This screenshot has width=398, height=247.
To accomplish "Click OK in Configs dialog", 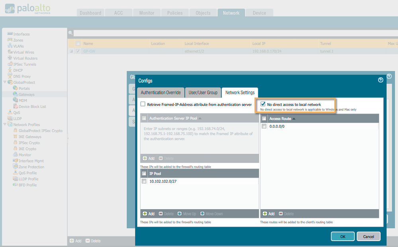I will coord(343,236).
